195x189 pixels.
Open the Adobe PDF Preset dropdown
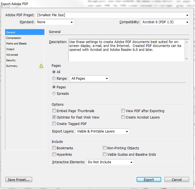pyautogui.click(x=113, y=15)
